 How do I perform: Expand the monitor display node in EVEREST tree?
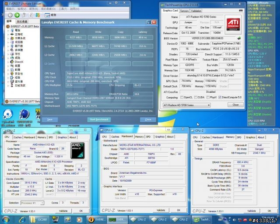pyautogui.click(x=8, y=46)
